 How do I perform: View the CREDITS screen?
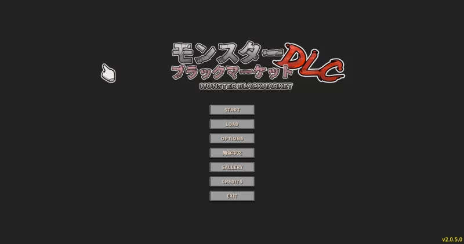point(232,182)
